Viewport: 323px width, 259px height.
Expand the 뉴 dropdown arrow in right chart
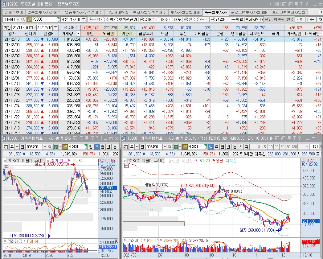pos(180,147)
